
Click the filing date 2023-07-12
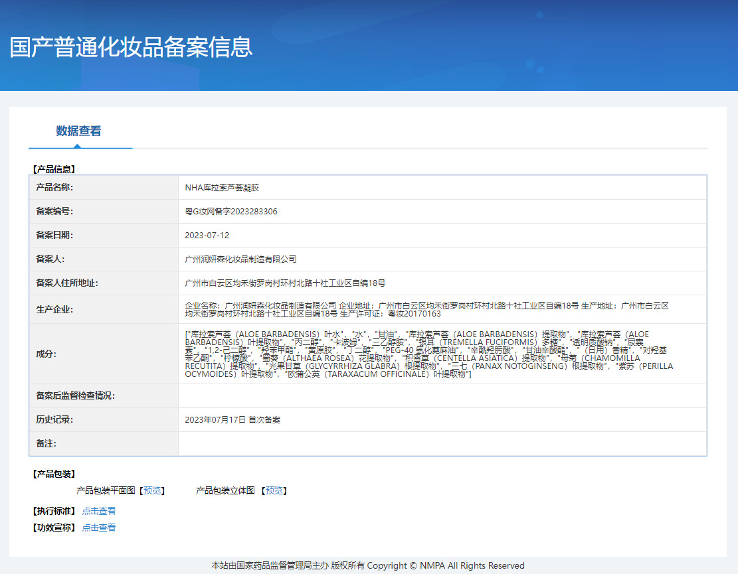[207, 236]
